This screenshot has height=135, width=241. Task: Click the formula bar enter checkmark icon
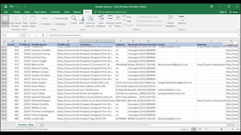click(36, 35)
